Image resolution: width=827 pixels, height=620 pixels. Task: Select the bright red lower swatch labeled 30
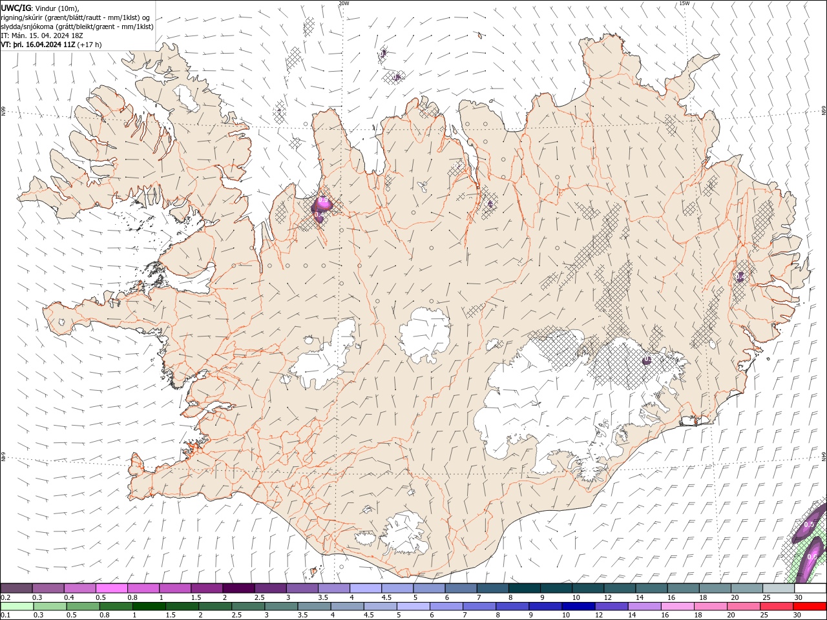pyautogui.click(x=809, y=606)
